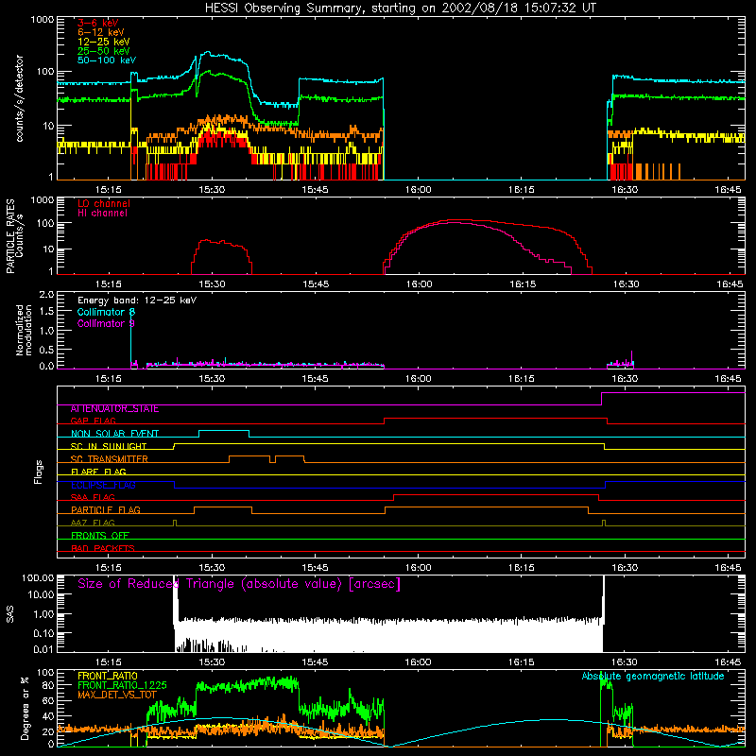Screen dimensions: 756x756
Task: Click the 100.00 y-axis value on SAS panel
Action: tap(38, 577)
